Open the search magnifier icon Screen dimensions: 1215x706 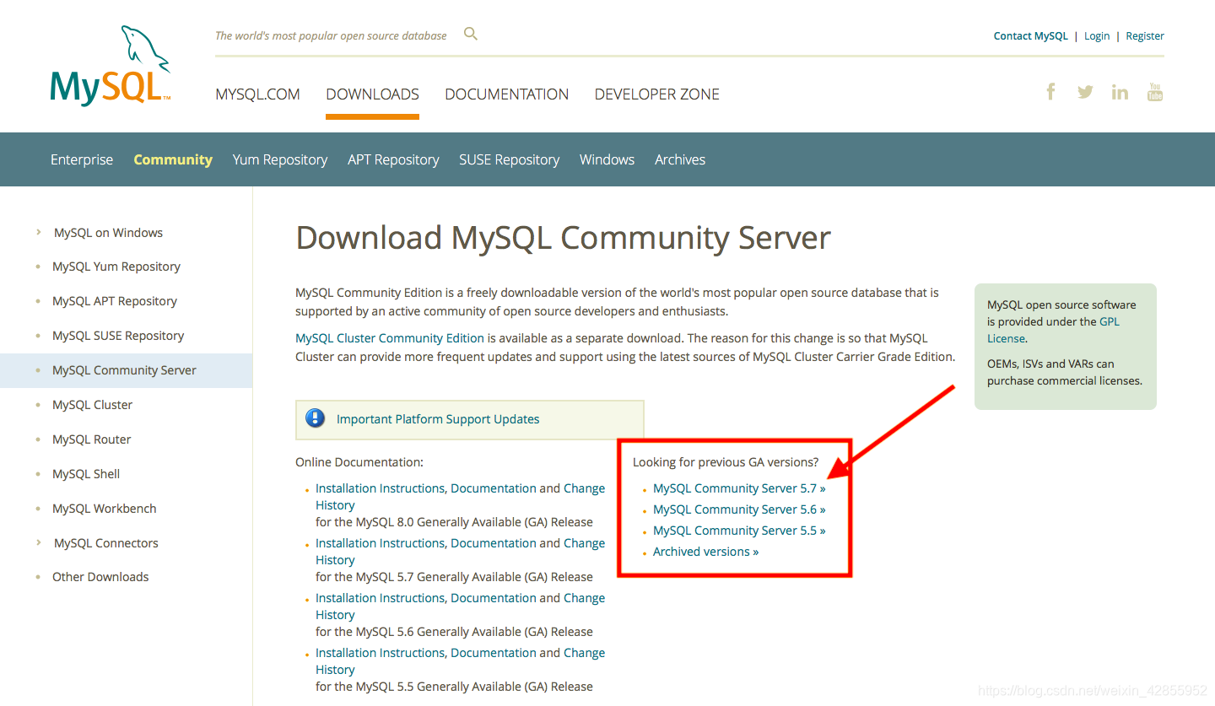471,34
